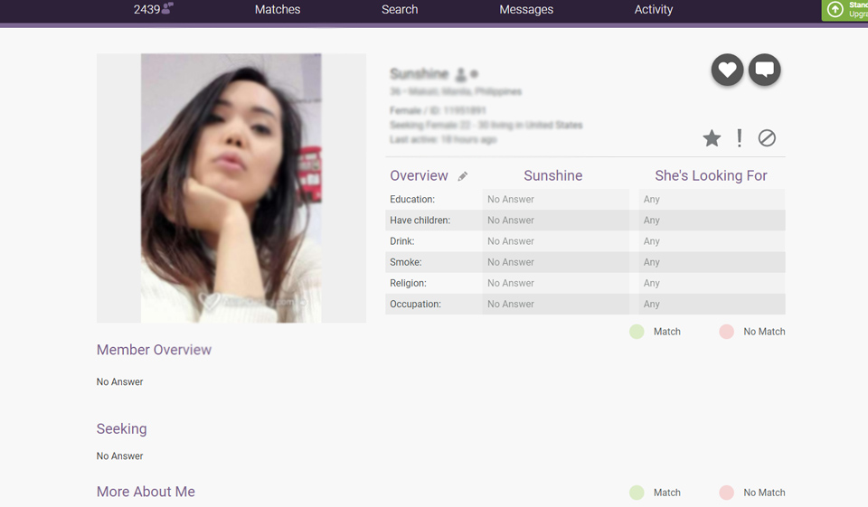Image resolution: width=868 pixels, height=507 pixels.
Task: Click the profile photo to enlarge
Action: (231, 188)
